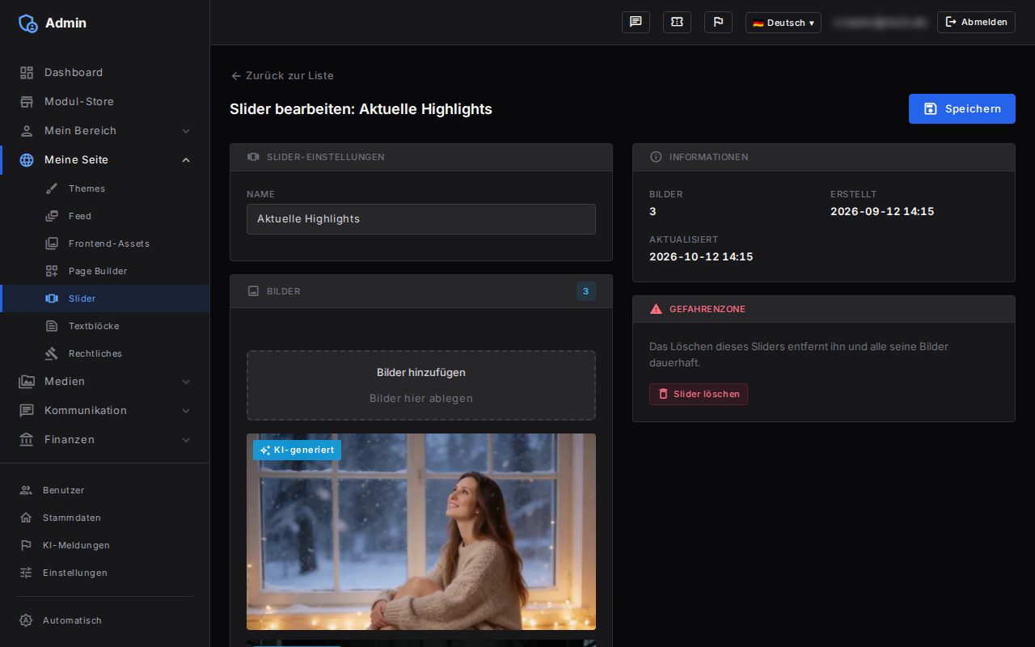Expand the Medien chevron
This screenshot has width=1035, height=647.
coord(186,382)
